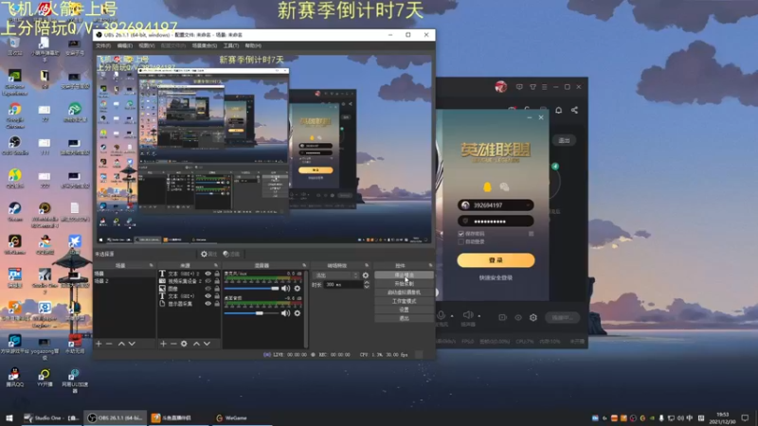Toggle lock on 文本 (GDI+) 2 source
The width and height of the screenshot is (758, 426).
pyautogui.click(x=217, y=274)
